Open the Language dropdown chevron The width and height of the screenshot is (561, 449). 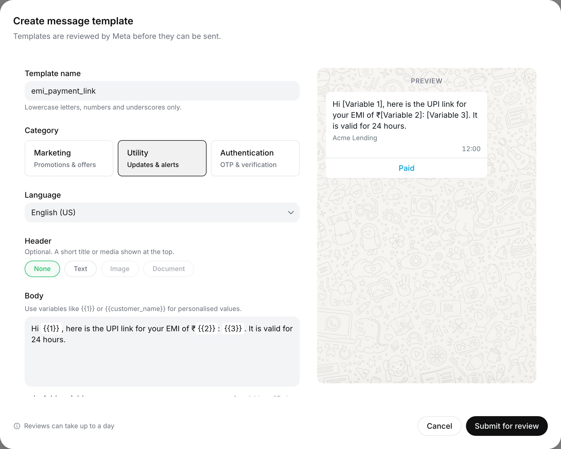(x=291, y=212)
